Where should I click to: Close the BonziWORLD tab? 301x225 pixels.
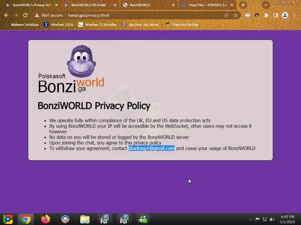(173, 5)
